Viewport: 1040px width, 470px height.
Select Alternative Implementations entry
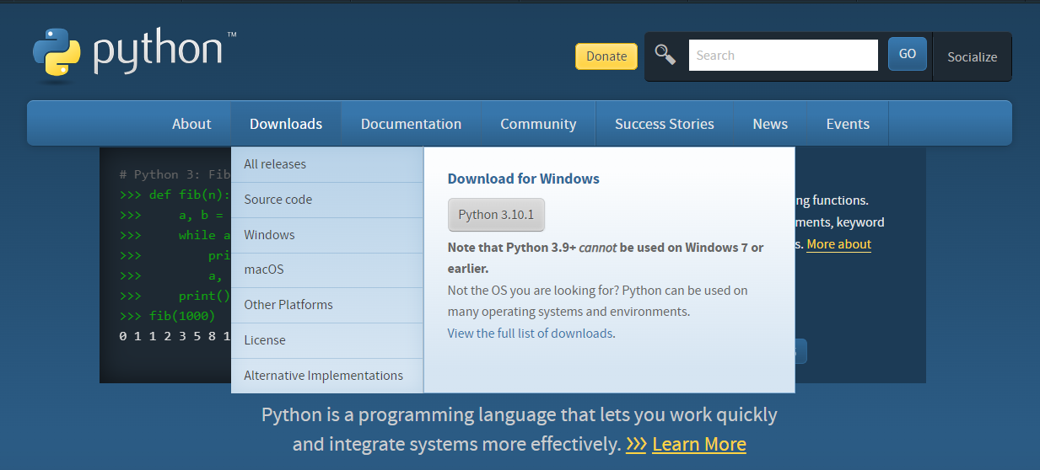(x=327, y=376)
